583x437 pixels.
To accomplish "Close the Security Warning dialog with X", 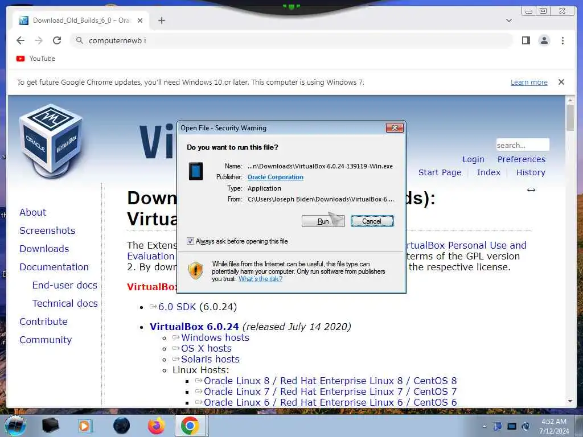I will [395, 128].
